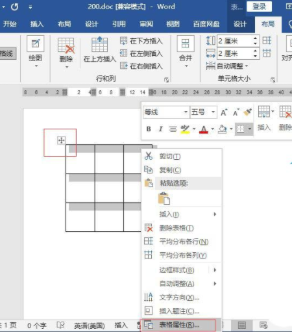Toggle italic in mini toolbar

point(160,129)
